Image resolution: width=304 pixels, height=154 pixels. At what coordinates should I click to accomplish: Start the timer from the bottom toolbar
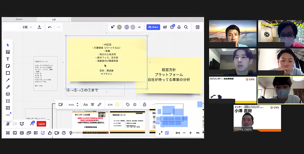pyautogui.click(x=64, y=133)
